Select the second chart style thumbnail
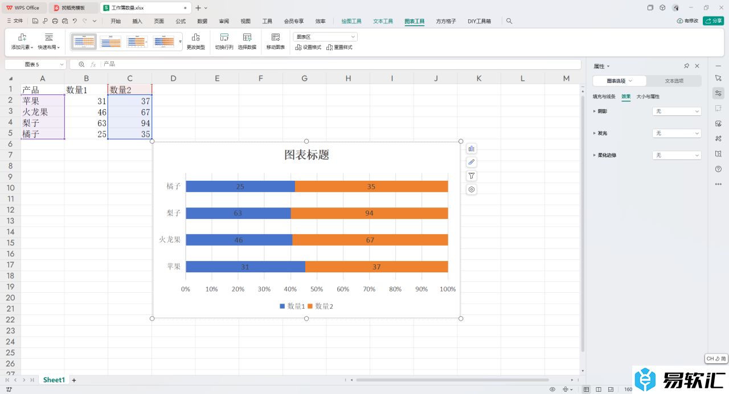This screenshot has height=394, width=729. pyautogui.click(x=110, y=42)
